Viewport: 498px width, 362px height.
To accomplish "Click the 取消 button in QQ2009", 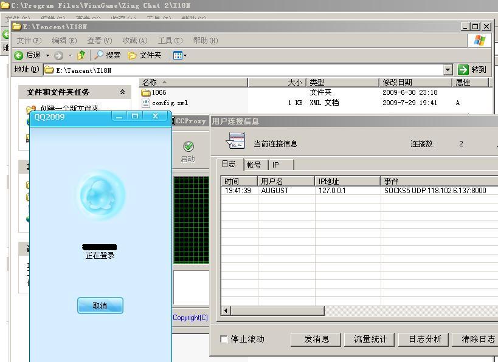I will (x=100, y=306).
